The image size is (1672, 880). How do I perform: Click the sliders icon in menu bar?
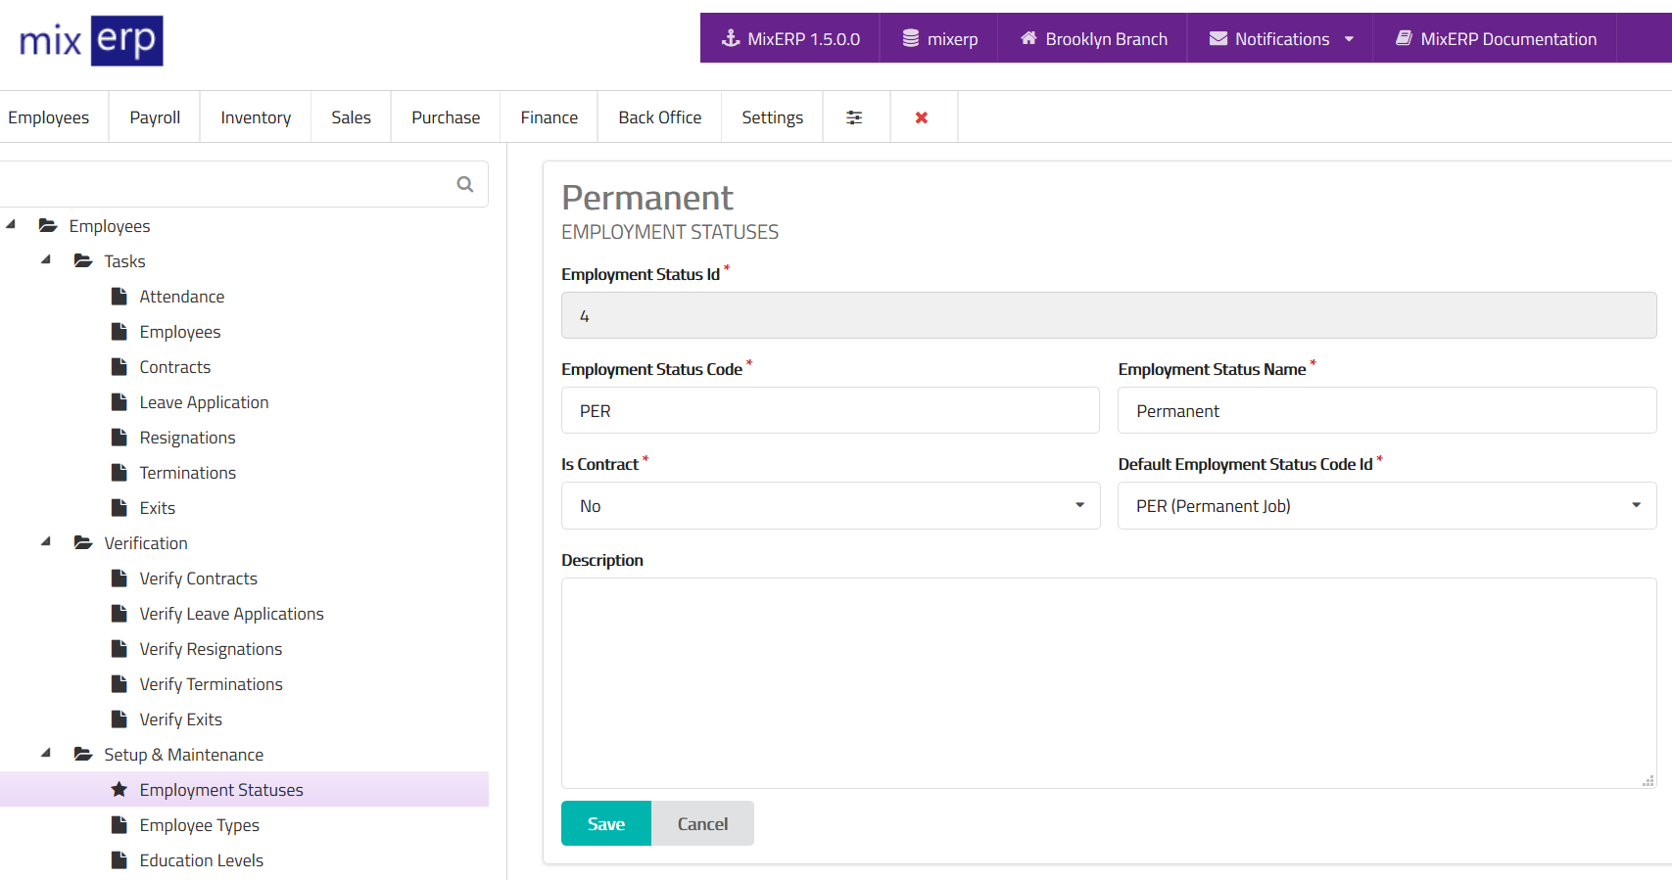(854, 117)
